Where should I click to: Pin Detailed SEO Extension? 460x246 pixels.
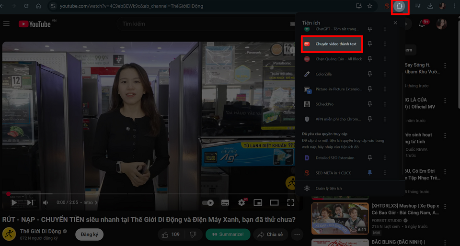click(x=370, y=158)
